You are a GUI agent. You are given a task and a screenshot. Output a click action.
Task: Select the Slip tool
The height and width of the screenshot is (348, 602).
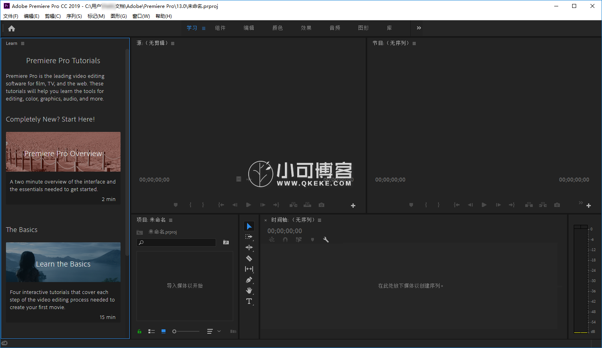(x=249, y=269)
